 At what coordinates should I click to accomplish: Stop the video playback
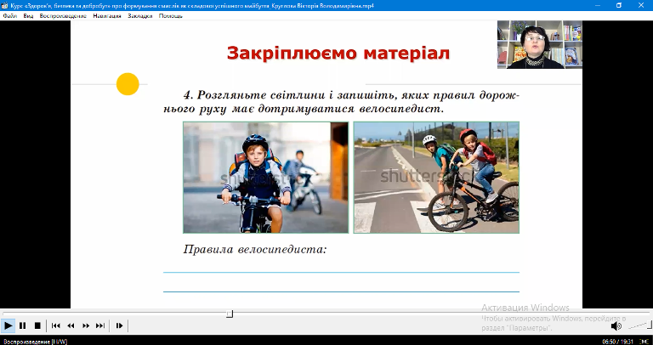[37, 325]
